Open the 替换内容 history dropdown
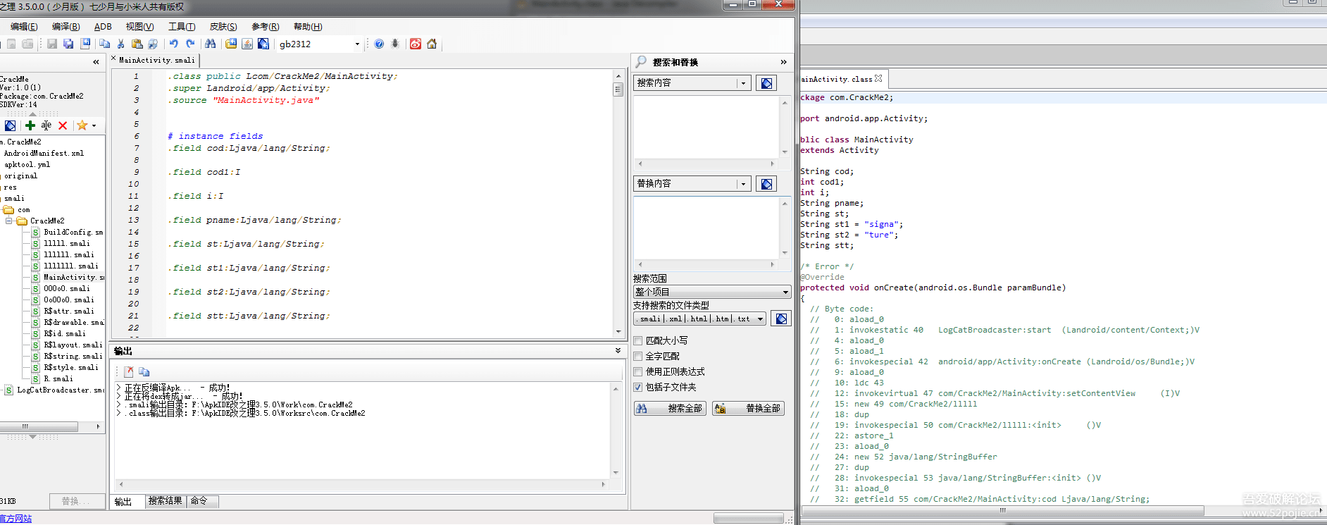 tap(744, 184)
